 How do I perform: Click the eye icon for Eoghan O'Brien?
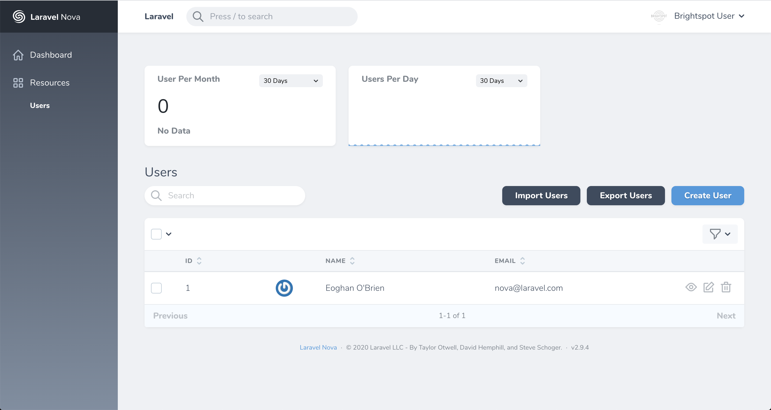691,288
